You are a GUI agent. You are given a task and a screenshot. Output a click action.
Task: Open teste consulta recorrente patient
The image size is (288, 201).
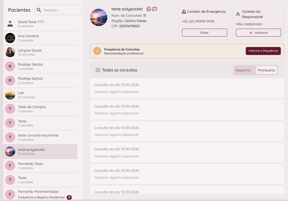pyautogui.click(x=38, y=137)
